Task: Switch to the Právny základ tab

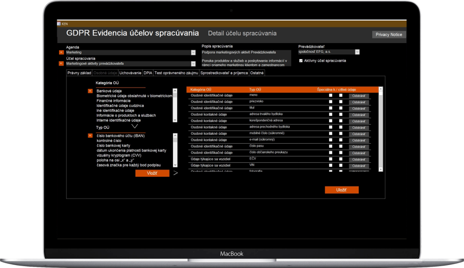Action: click(x=80, y=73)
